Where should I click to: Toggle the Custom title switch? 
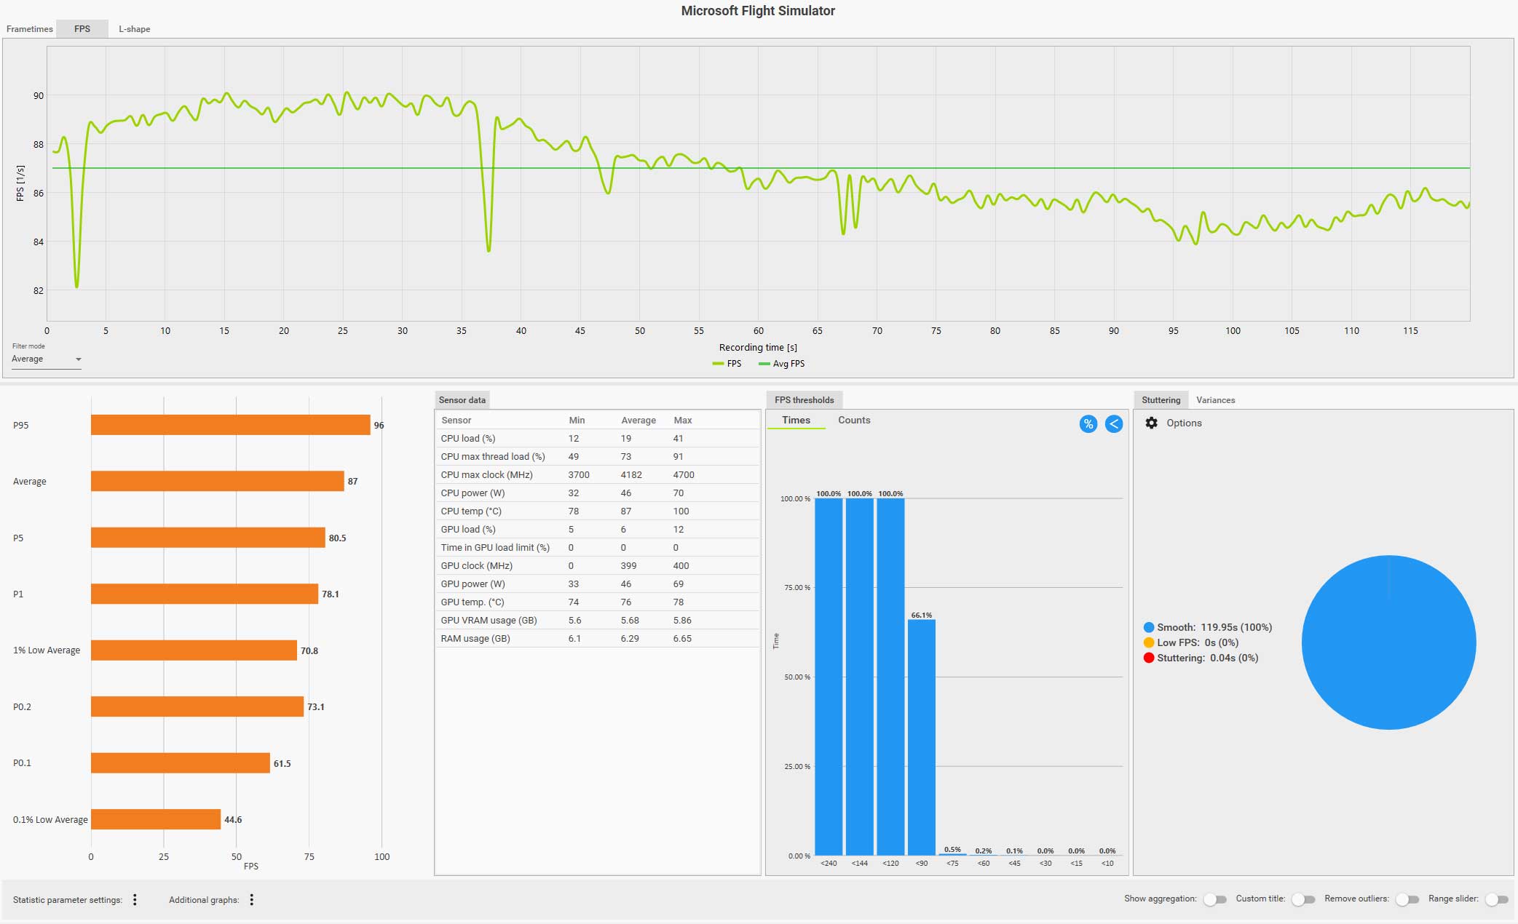[x=1302, y=900]
